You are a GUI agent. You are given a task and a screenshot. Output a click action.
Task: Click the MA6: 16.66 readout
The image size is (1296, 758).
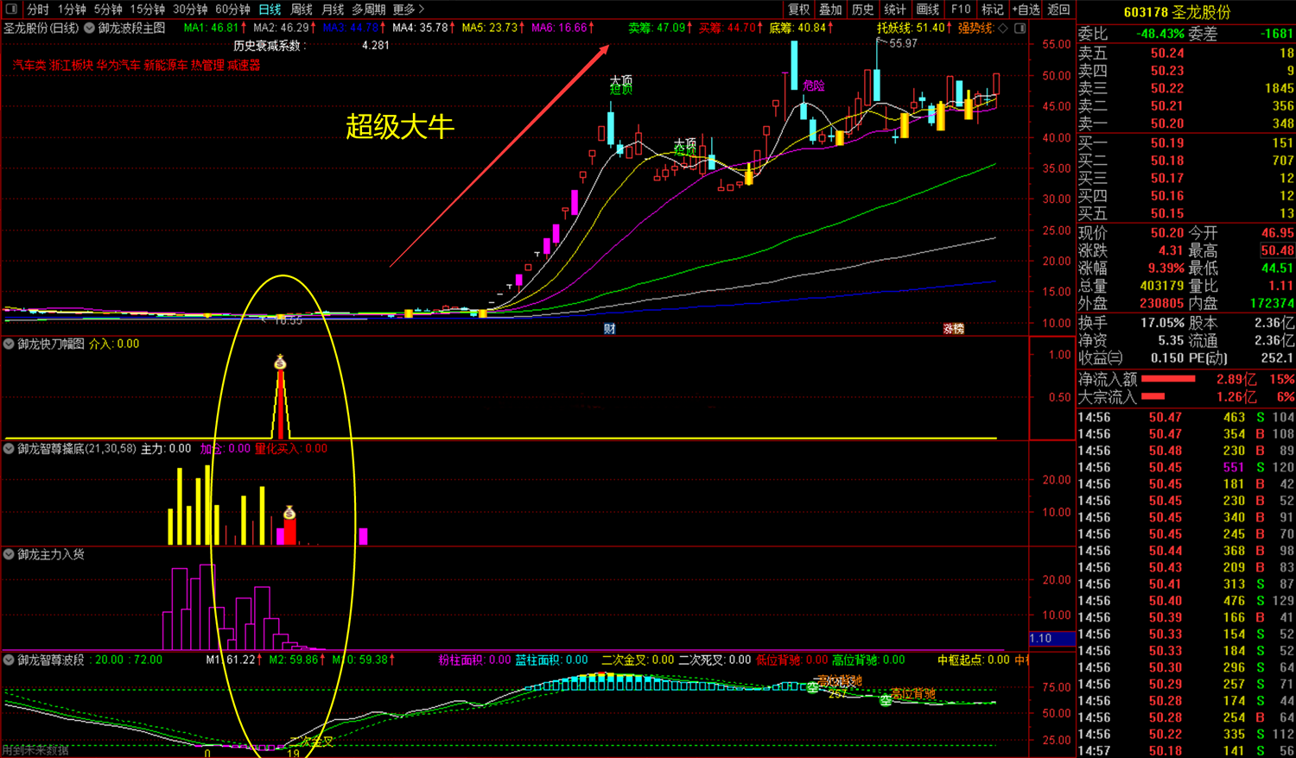[563, 28]
